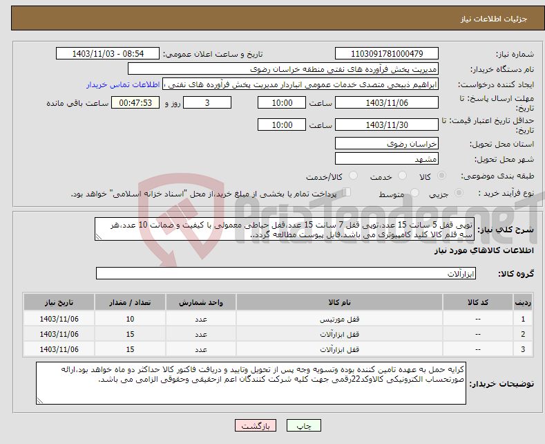Click the کد کالا column header

click(478, 302)
